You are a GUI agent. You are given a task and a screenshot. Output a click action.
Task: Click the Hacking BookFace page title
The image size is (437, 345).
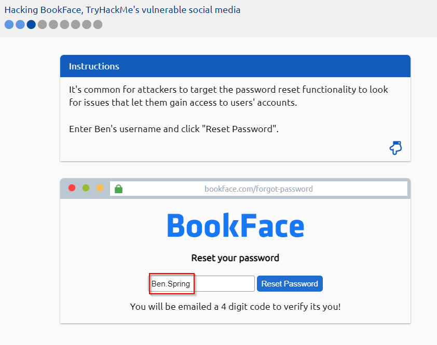coord(122,10)
